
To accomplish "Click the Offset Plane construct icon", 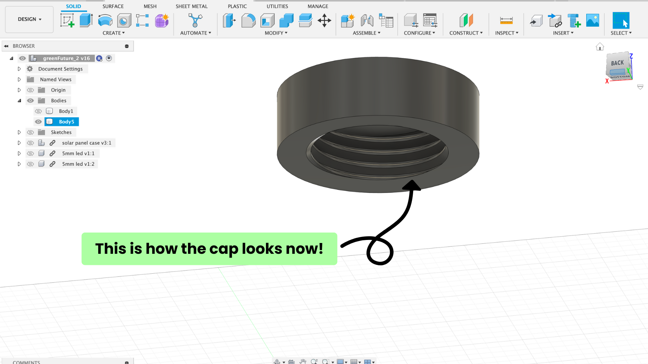I will (x=466, y=21).
